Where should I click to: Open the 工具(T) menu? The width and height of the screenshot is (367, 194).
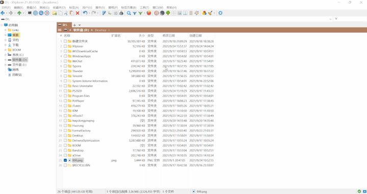144,8
